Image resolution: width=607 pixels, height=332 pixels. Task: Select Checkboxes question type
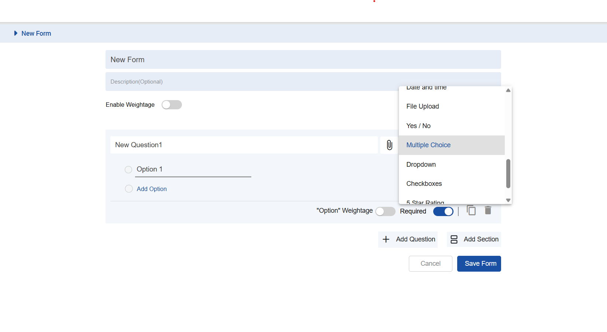(x=424, y=184)
